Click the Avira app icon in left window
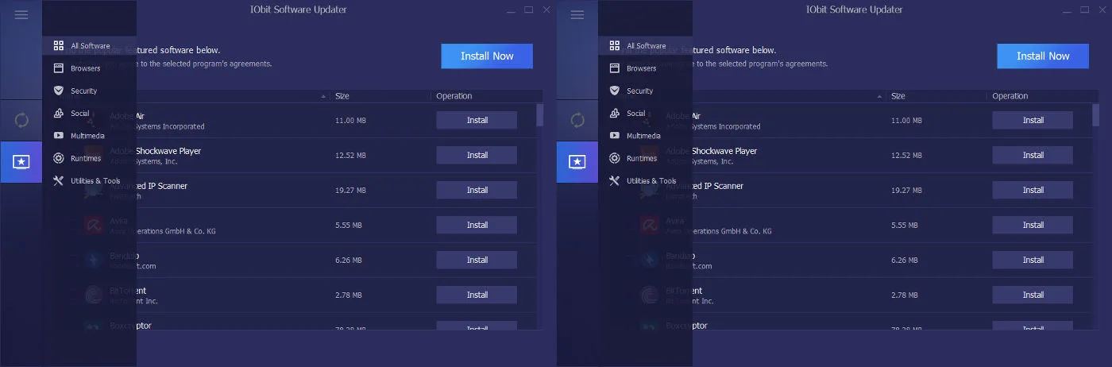 click(x=94, y=225)
